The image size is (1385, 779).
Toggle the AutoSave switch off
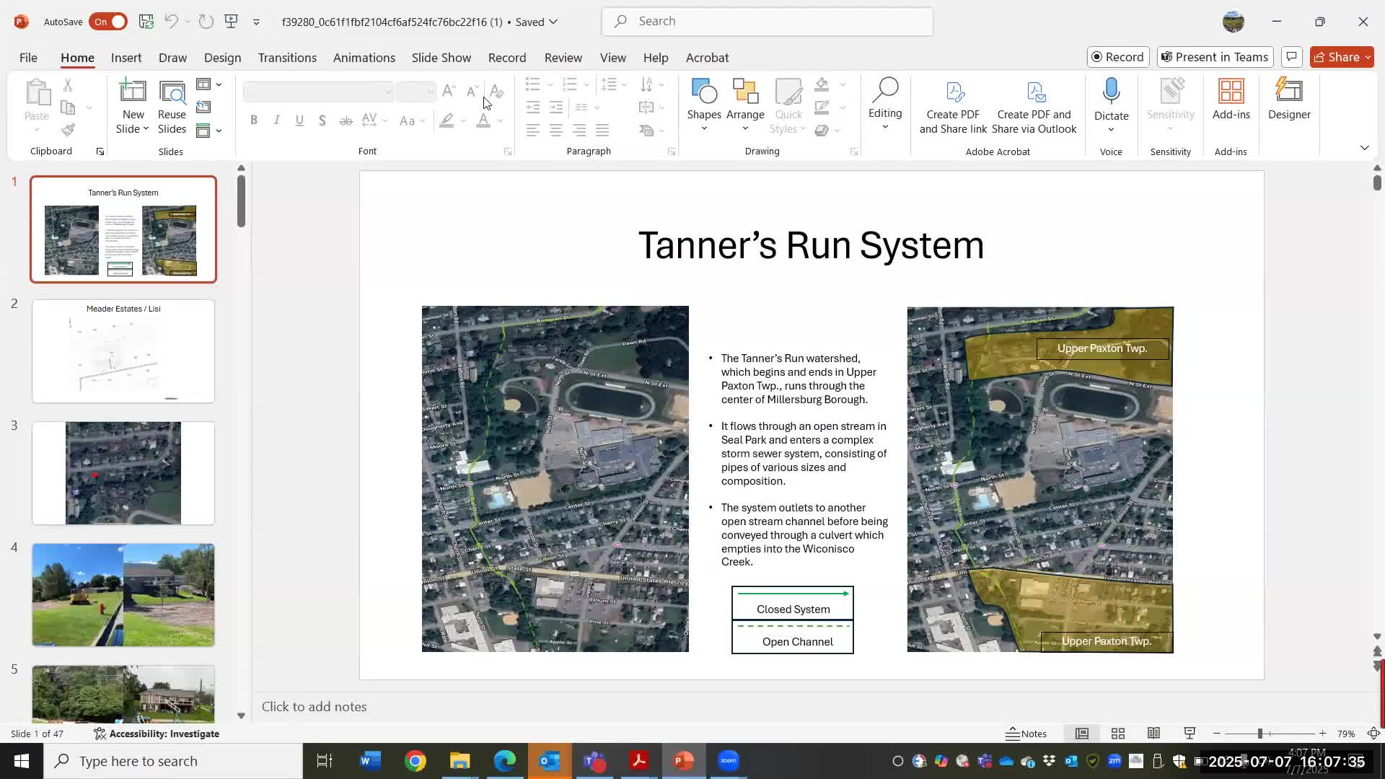(108, 22)
